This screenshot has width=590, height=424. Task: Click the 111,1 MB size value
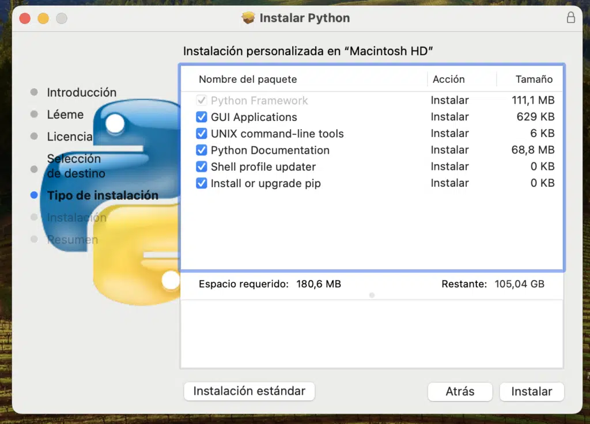click(x=533, y=100)
